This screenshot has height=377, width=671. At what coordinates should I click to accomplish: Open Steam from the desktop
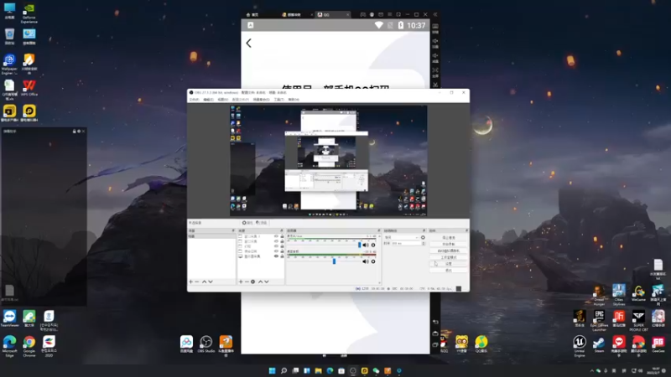[599, 345]
